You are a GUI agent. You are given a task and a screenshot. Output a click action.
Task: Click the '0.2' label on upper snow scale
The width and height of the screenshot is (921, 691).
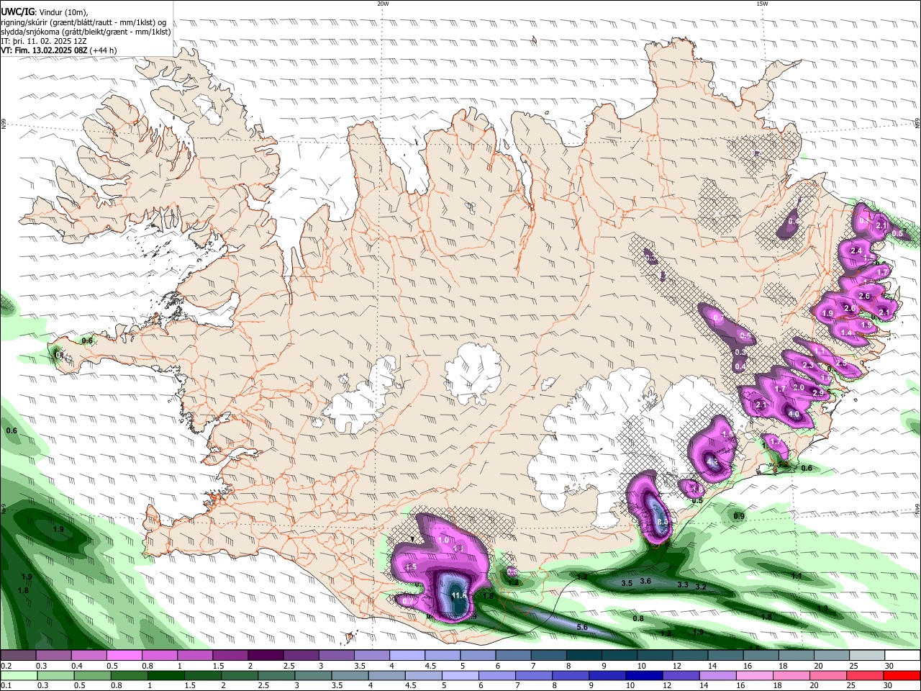[x=6, y=666]
